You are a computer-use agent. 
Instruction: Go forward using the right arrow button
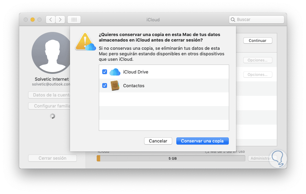click(60, 20)
